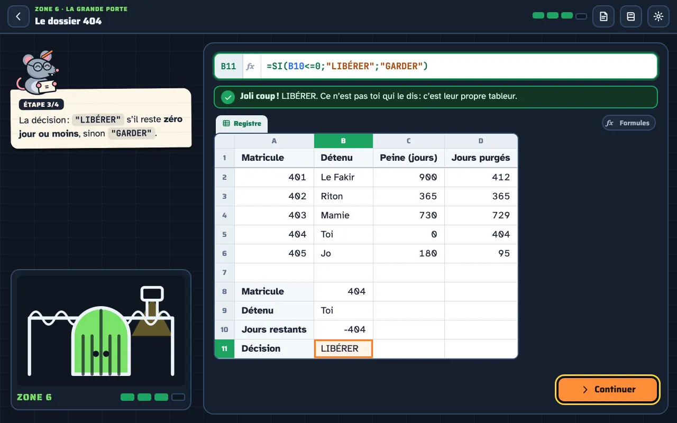Click the formula bar input field

pyautogui.click(x=459, y=66)
